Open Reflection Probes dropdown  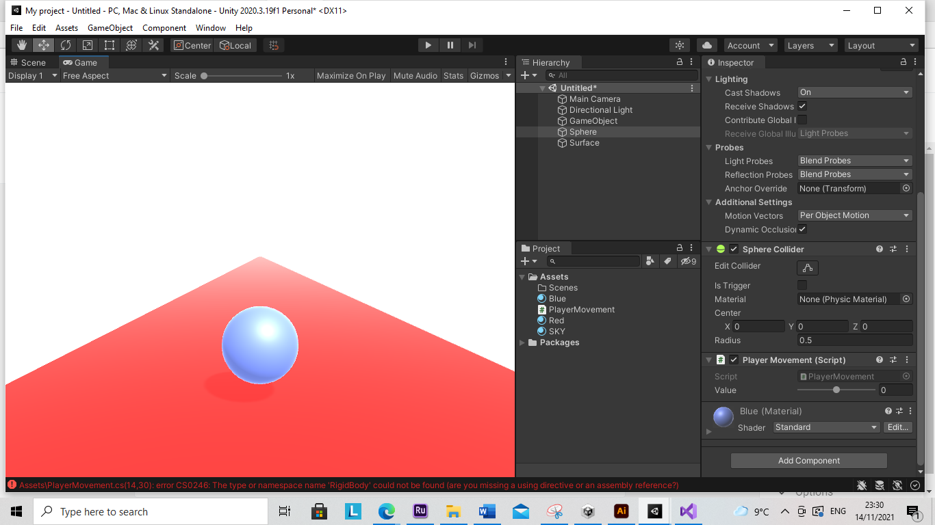coord(855,174)
